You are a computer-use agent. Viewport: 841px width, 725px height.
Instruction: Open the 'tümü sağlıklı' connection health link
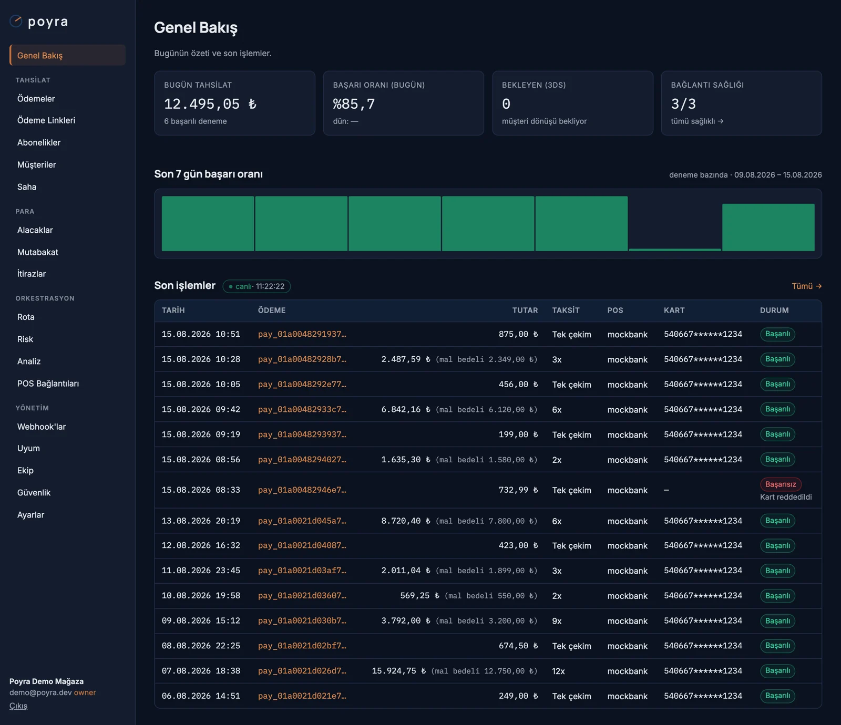(x=697, y=121)
